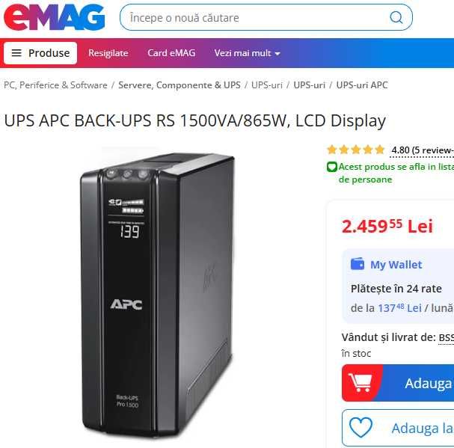454x448 pixels.
Task: Click the shopping cart icon
Action: (x=360, y=383)
